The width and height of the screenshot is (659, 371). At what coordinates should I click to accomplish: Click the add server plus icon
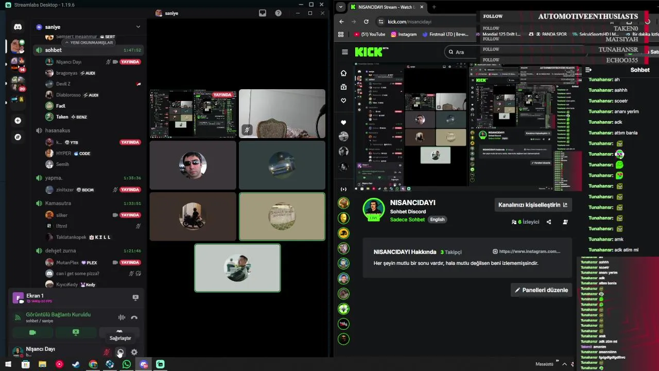pos(18,121)
